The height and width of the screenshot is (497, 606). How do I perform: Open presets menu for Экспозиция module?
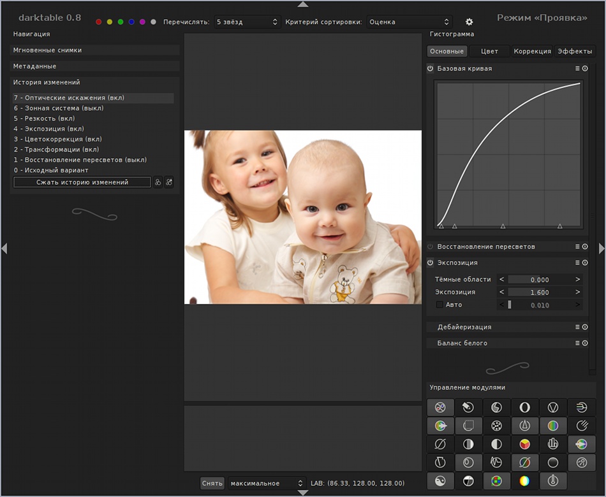tap(577, 263)
